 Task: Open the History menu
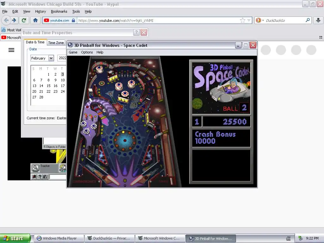(x=40, y=11)
